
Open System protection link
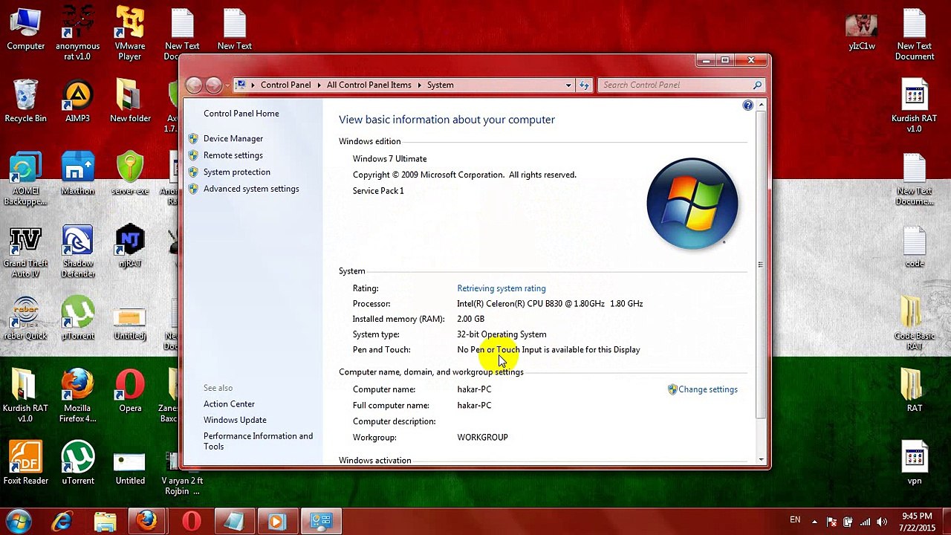pyautogui.click(x=237, y=172)
